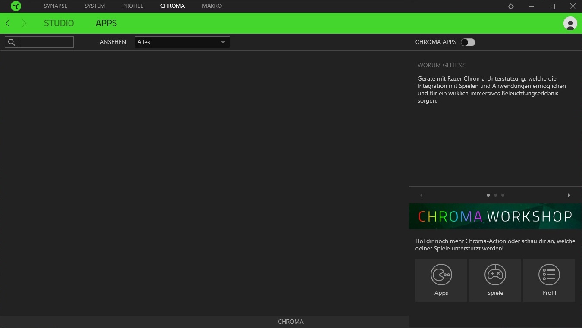
Task: Focus the app search field
Action: pos(39,42)
